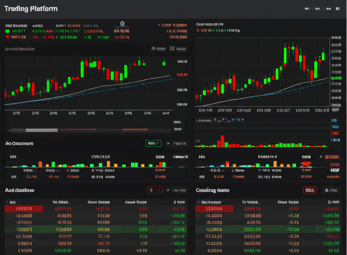Click the arrow icon beside the green-outlined button
This screenshot has height=255, width=347.
168,144
